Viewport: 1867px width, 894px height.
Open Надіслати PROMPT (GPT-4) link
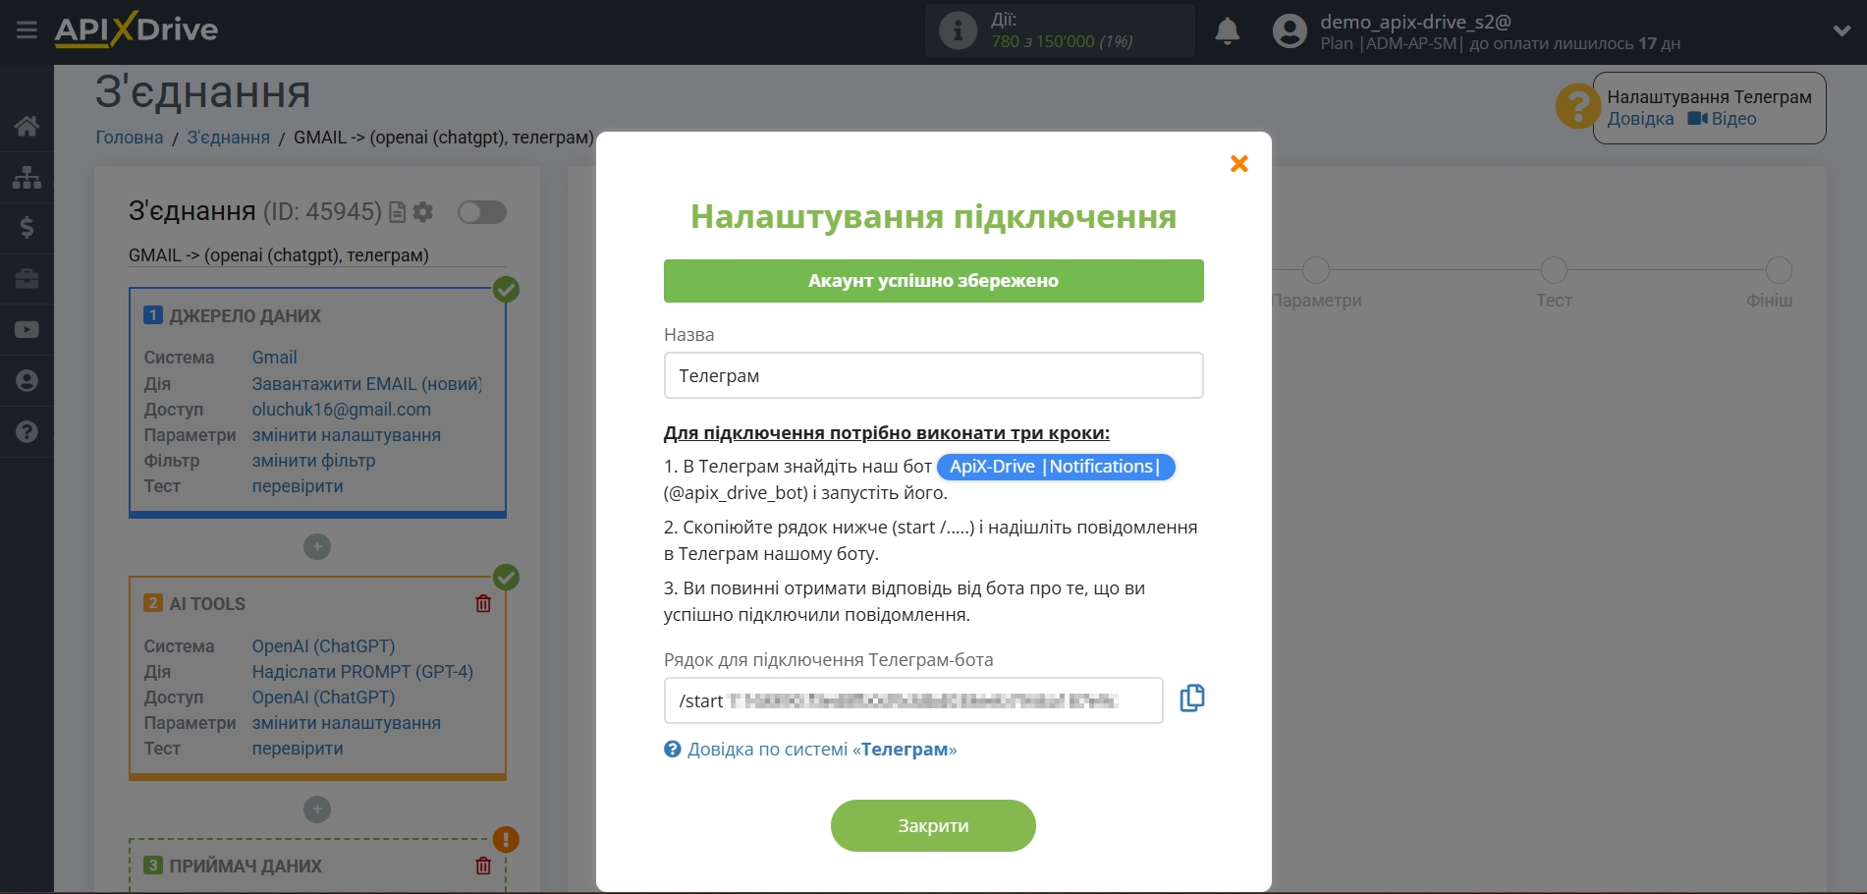pyautogui.click(x=362, y=672)
